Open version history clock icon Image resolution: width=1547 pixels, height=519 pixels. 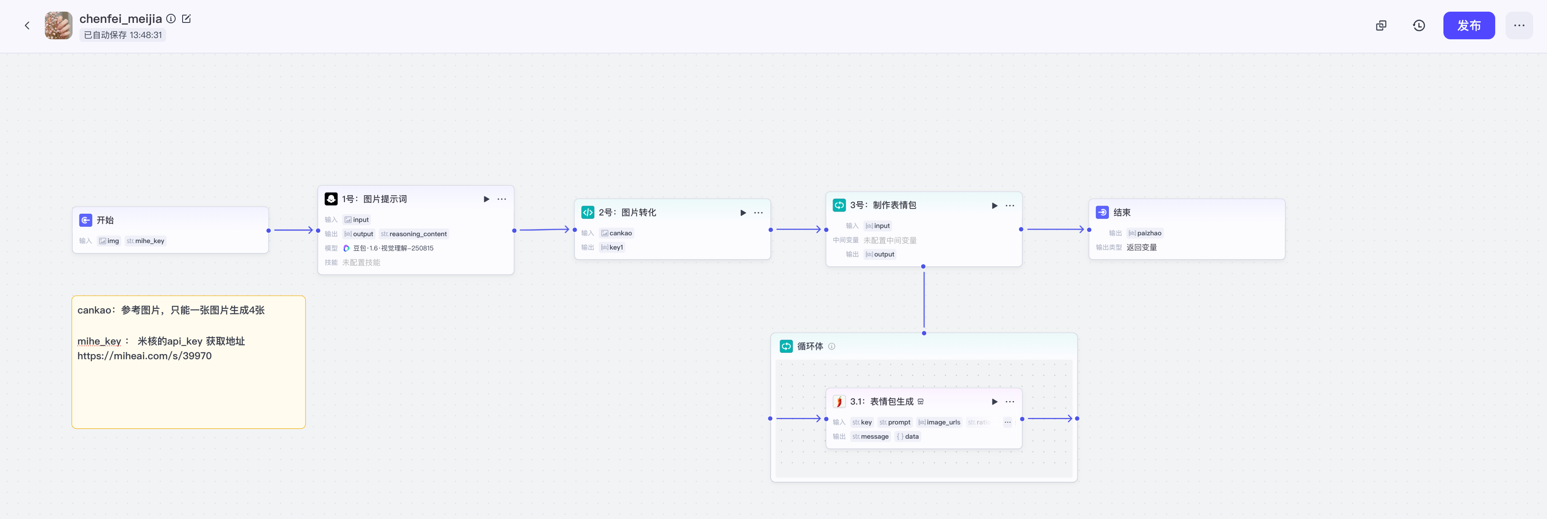1418,25
